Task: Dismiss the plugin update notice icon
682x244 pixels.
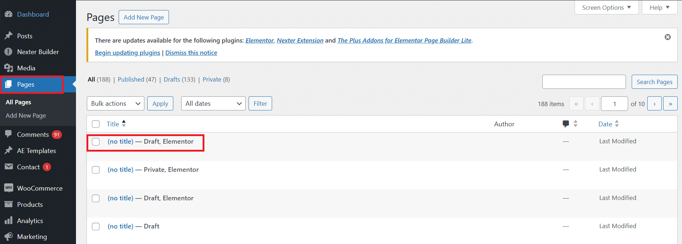Action: click(x=668, y=37)
